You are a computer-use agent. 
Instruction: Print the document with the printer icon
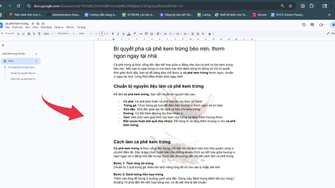pyautogui.click(x=28, y=34)
